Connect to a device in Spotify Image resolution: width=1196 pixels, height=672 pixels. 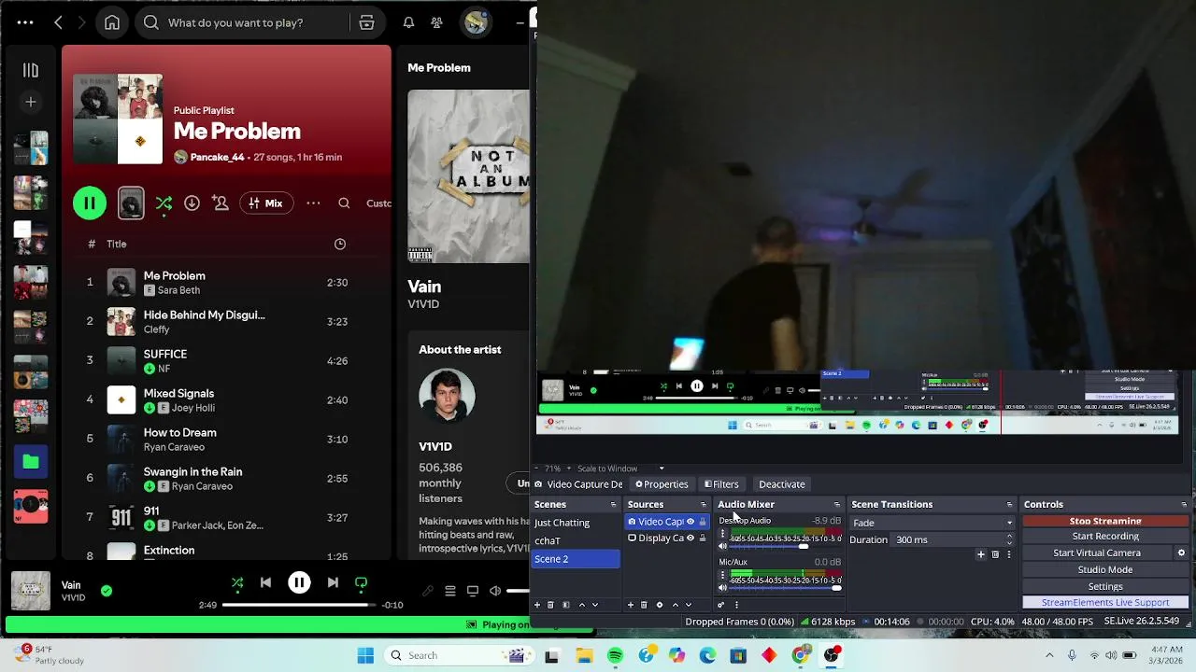tap(473, 591)
